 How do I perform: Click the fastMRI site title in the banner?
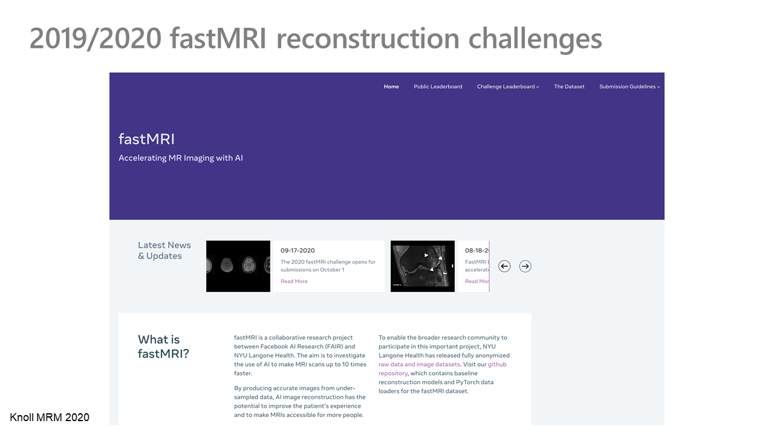point(146,139)
